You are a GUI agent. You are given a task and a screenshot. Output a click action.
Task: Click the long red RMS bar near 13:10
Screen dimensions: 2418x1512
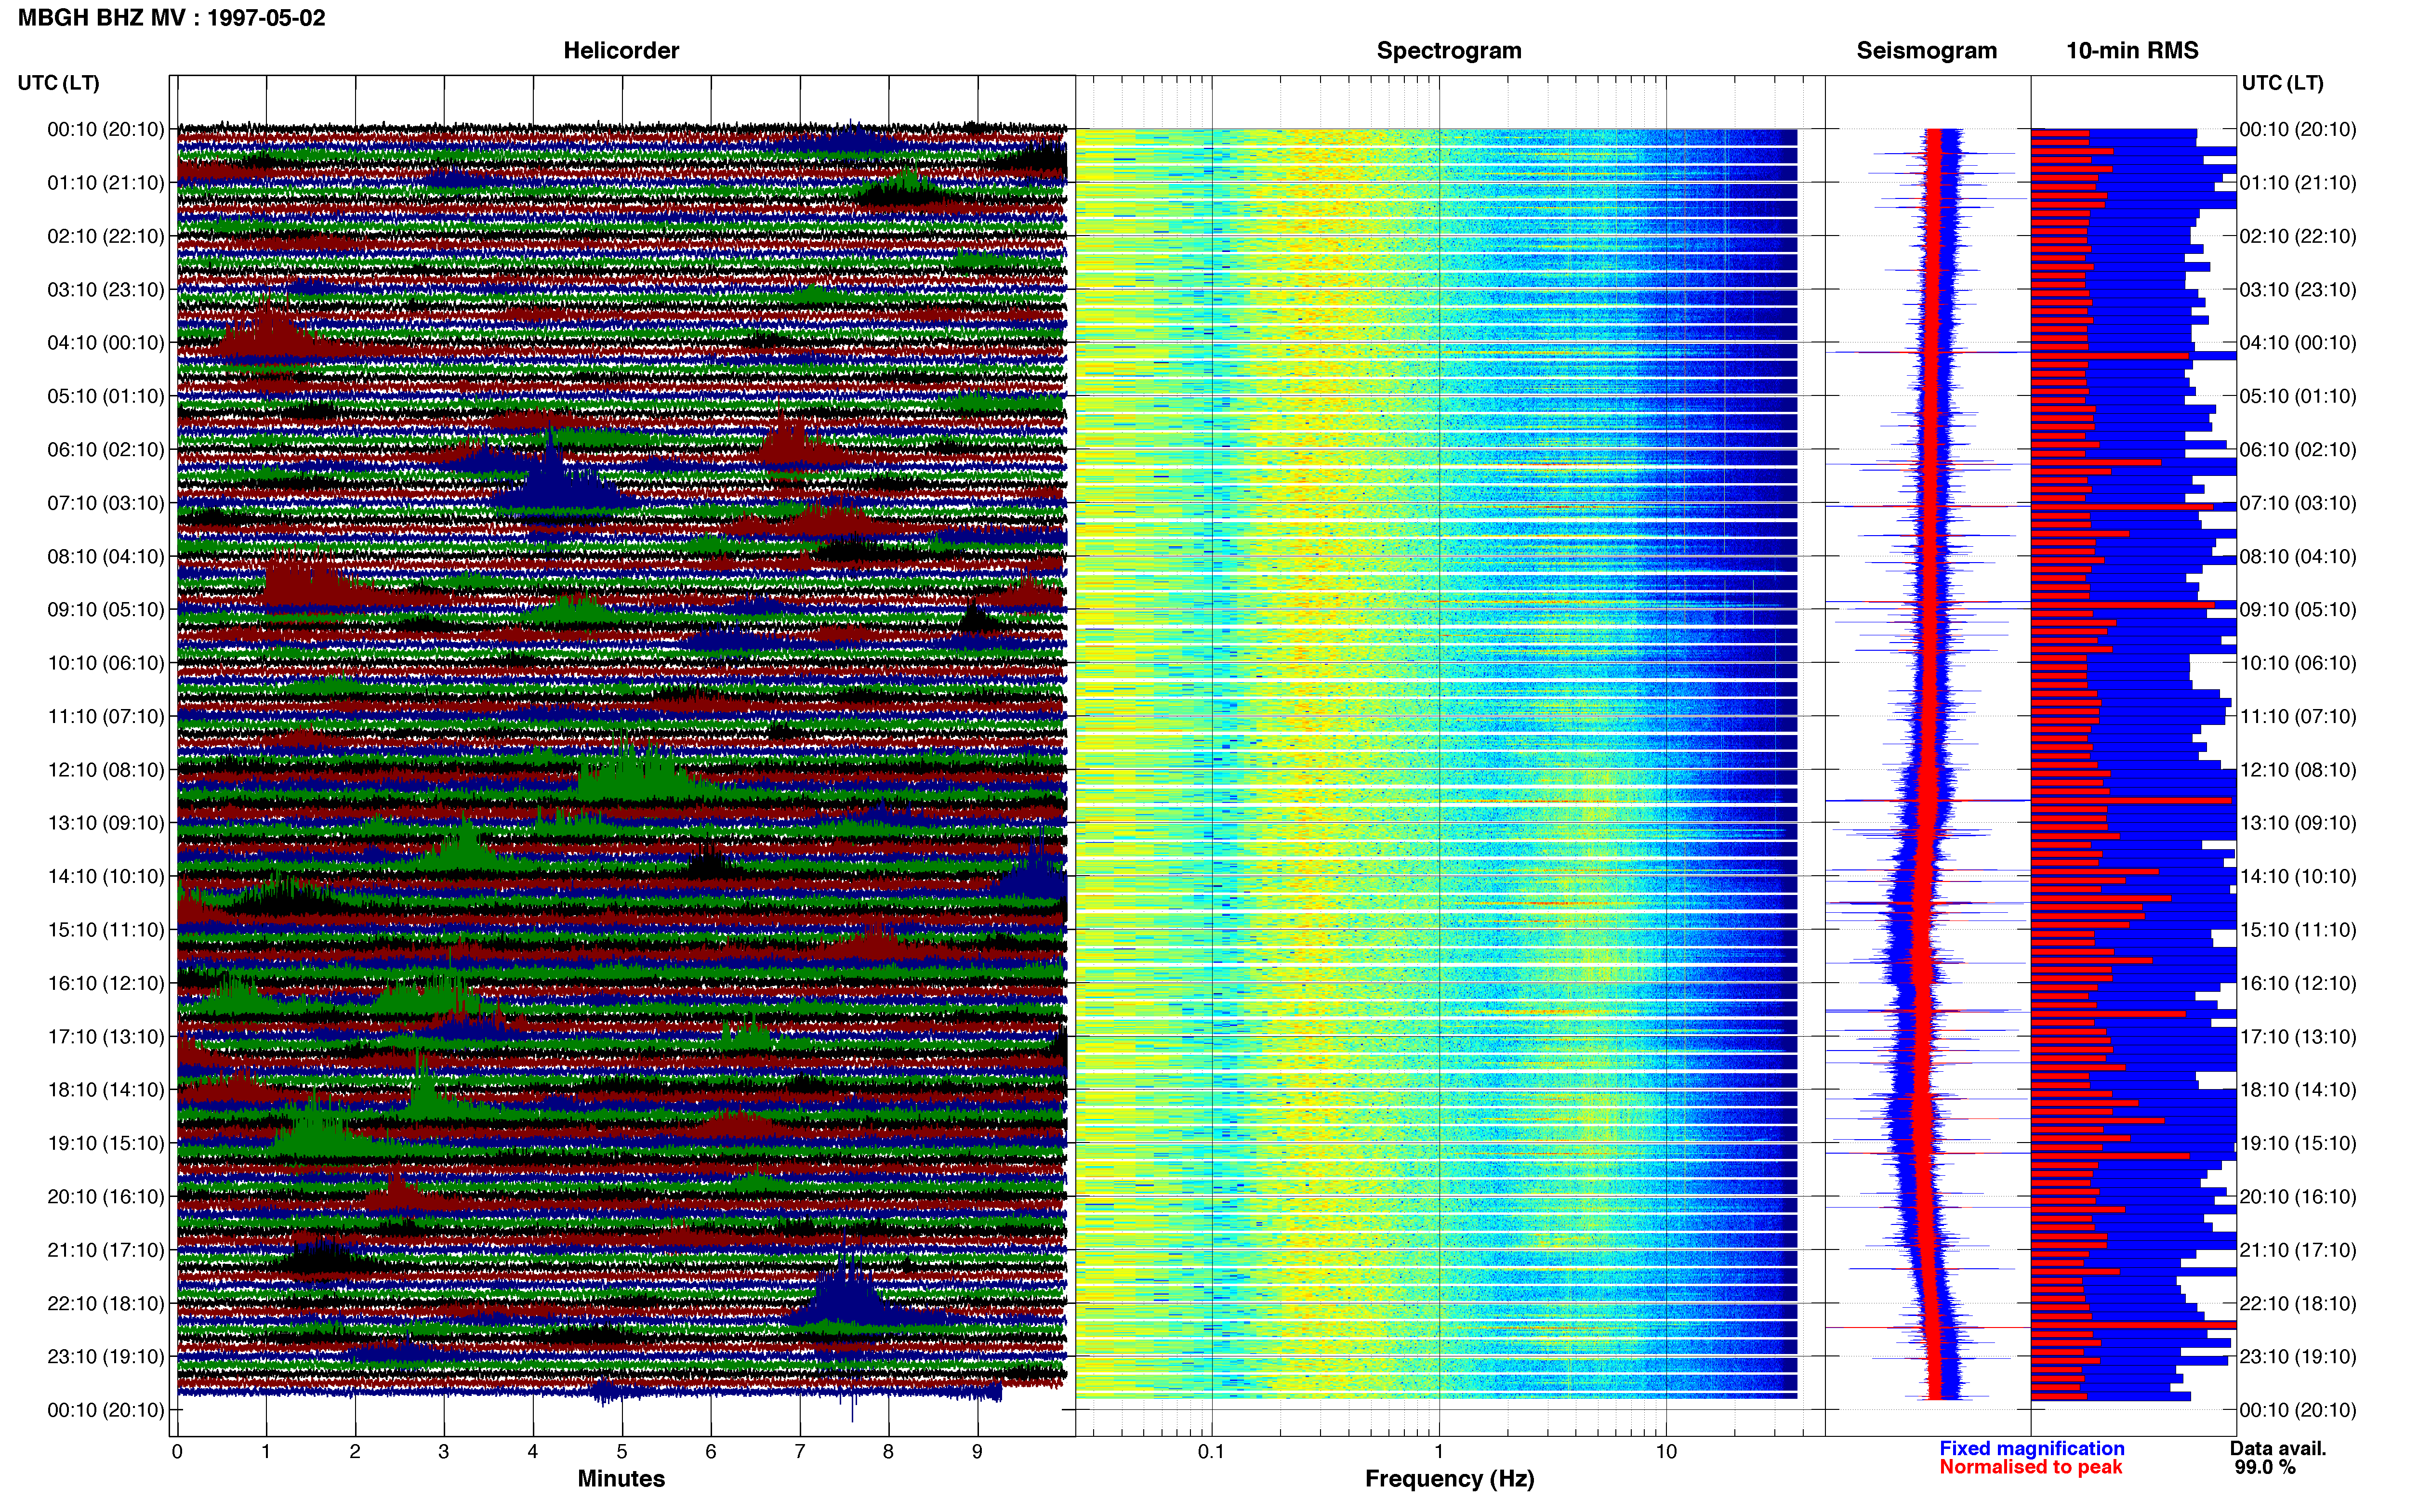[x=2131, y=801]
